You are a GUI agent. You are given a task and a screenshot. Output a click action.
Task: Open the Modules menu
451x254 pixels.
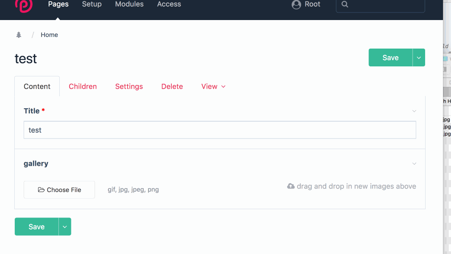pyautogui.click(x=129, y=4)
